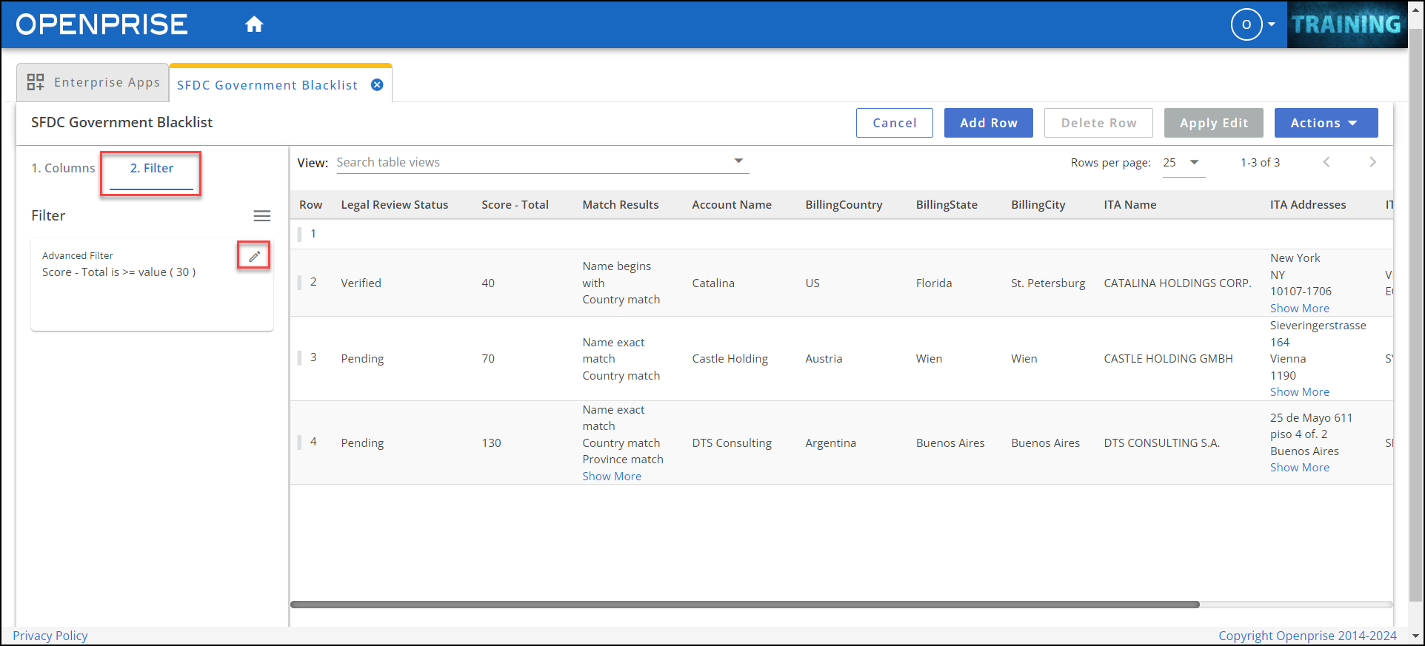1425x646 pixels.
Task: Expand the table views dropdown arrow
Action: 738,161
